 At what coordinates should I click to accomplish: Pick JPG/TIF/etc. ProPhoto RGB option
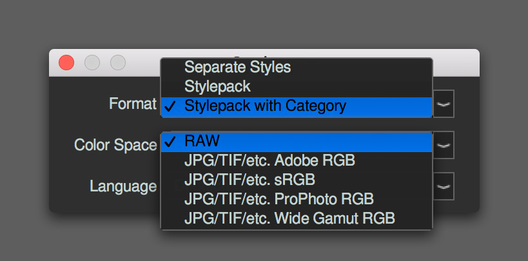297,199
